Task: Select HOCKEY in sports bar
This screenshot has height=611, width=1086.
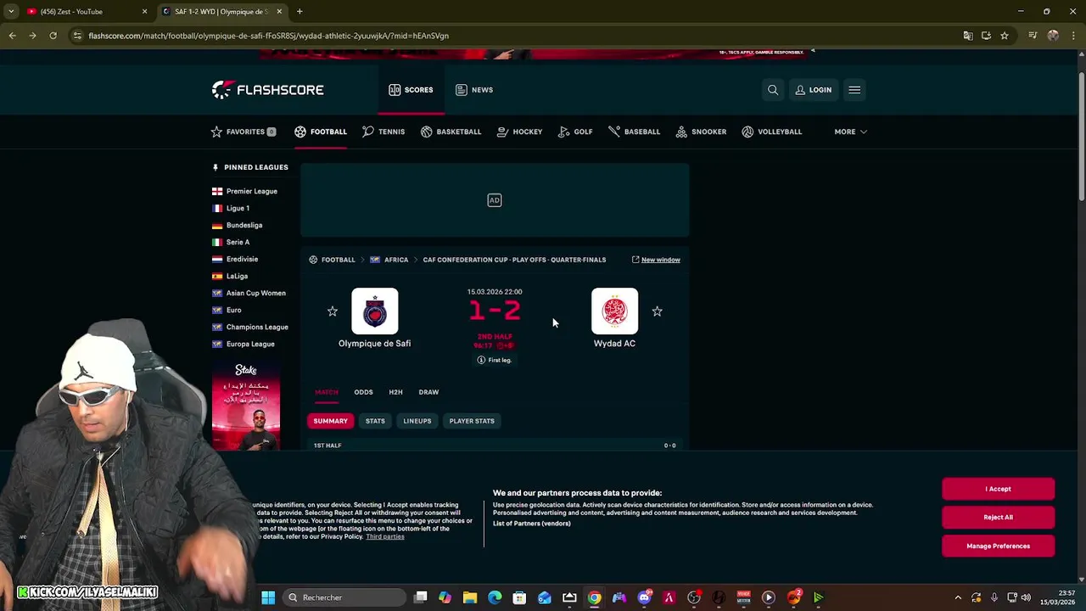Action: point(519,132)
